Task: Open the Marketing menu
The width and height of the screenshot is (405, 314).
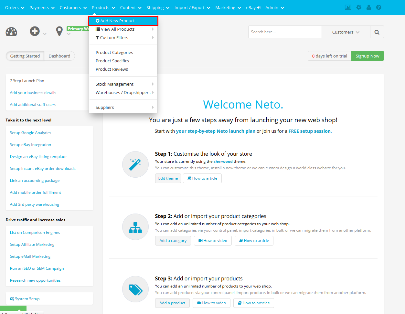Action: tap(228, 7)
